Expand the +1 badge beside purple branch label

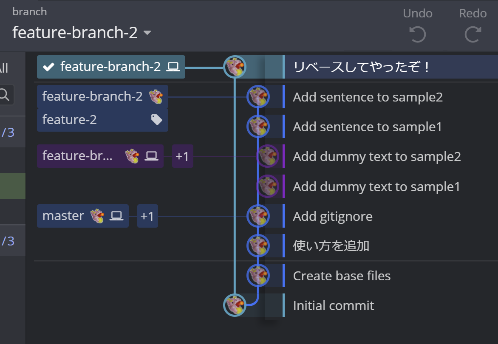(182, 156)
